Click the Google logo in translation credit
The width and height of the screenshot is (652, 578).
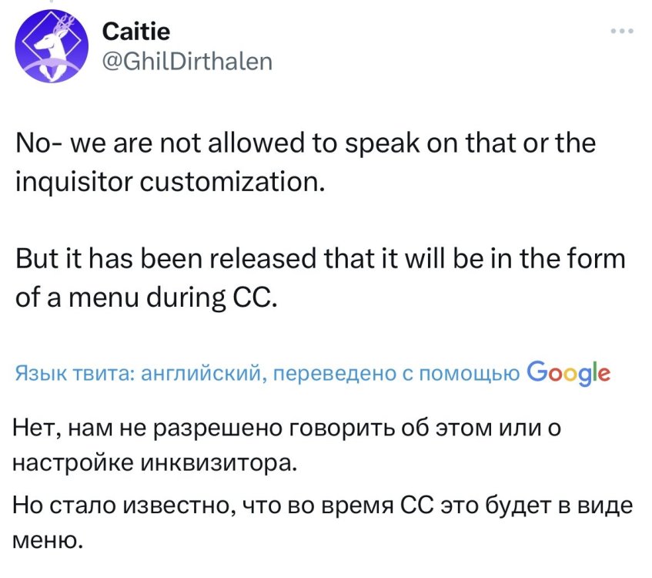pos(570,373)
